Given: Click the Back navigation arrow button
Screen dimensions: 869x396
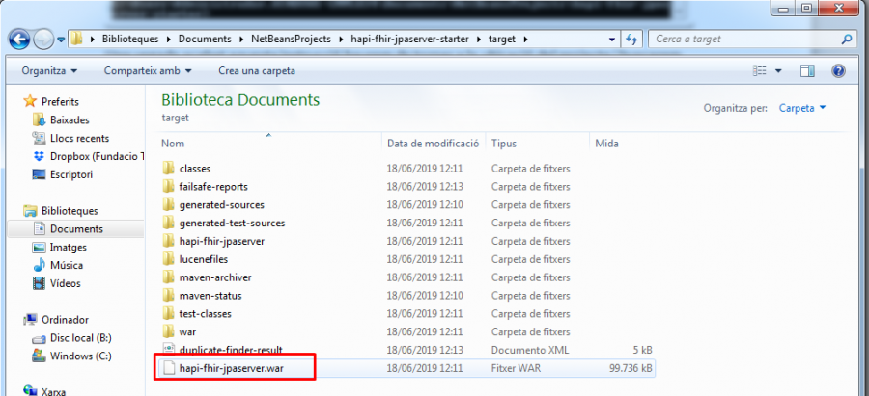Looking at the screenshot, I should [x=20, y=40].
